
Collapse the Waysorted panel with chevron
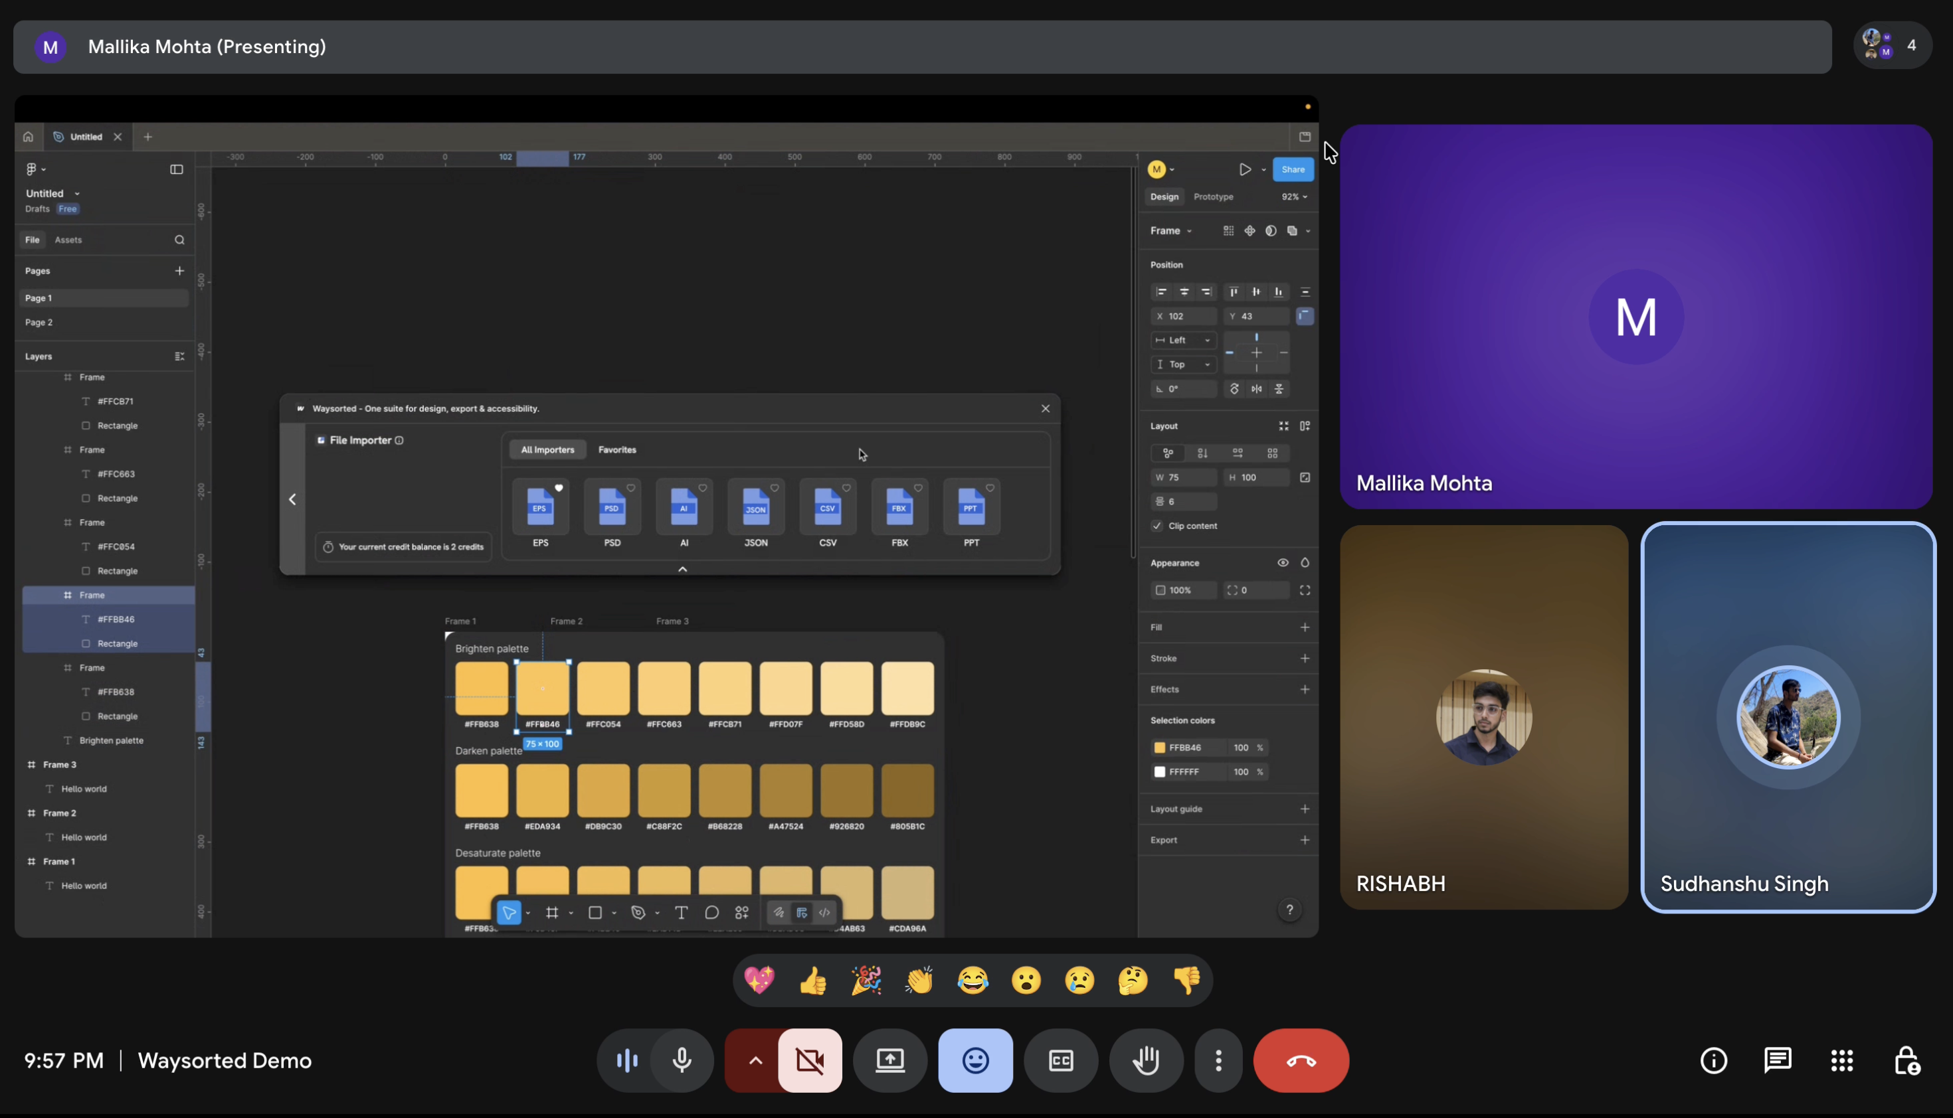coord(682,569)
